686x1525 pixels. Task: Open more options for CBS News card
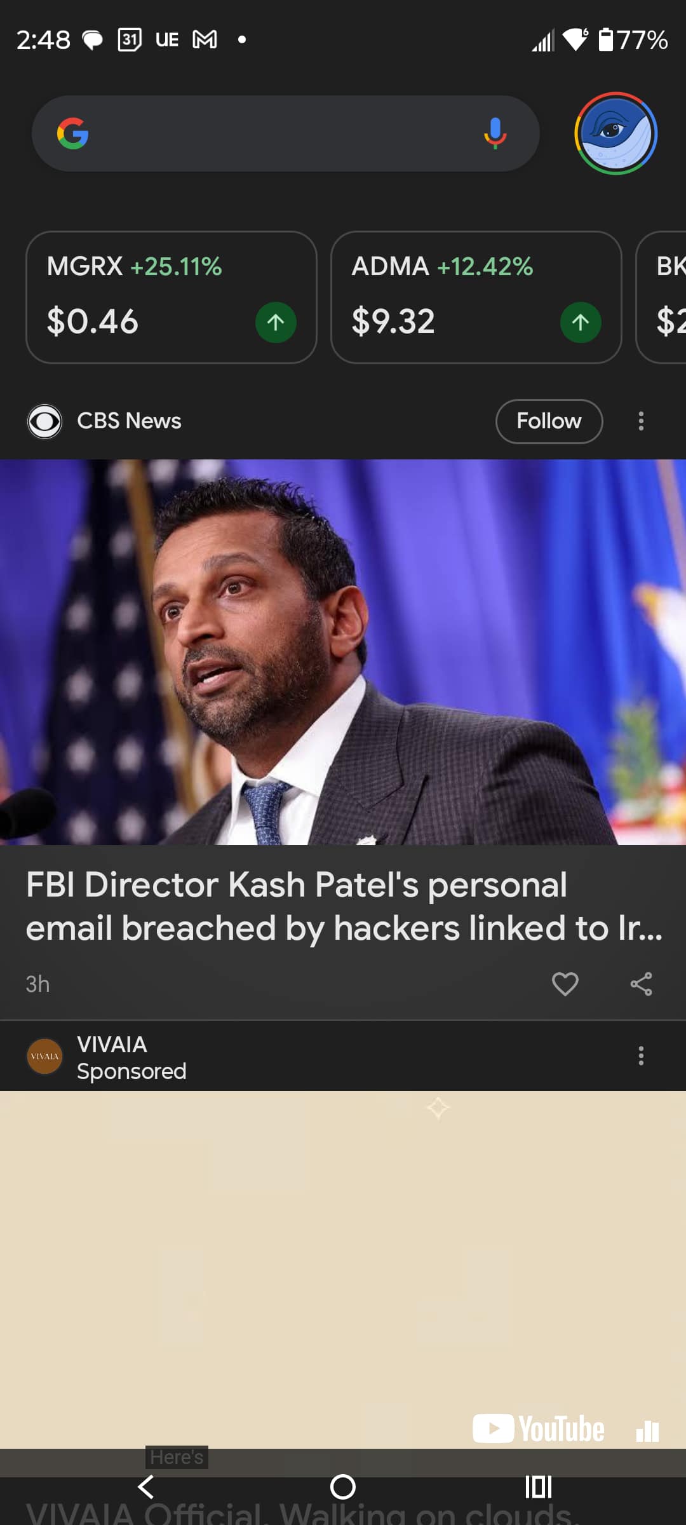(641, 421)
